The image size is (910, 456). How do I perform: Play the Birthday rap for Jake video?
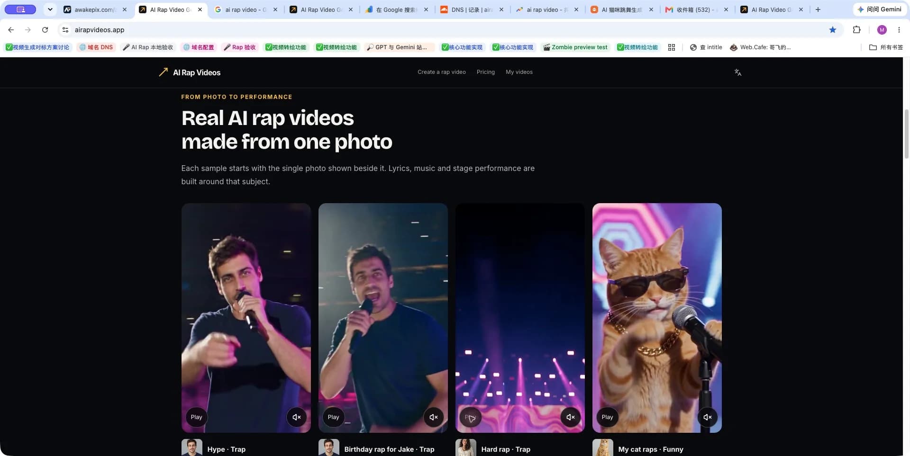click(x=333, y=417)
